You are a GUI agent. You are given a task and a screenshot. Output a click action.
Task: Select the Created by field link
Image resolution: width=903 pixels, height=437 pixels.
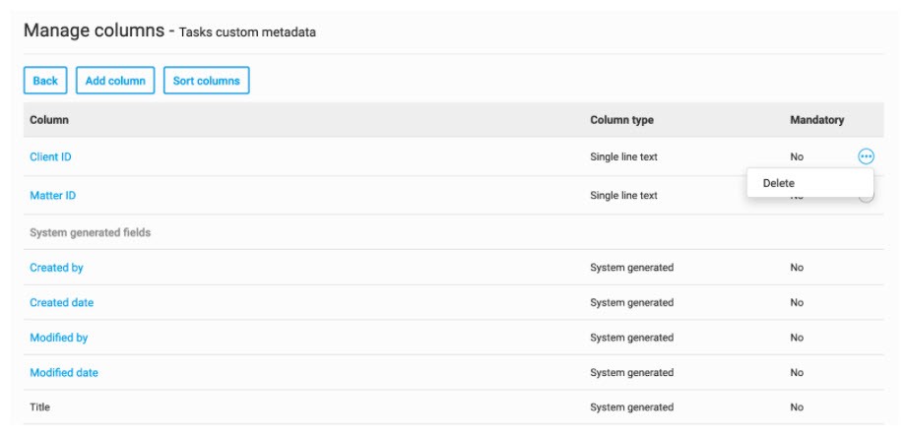point(56,268)
